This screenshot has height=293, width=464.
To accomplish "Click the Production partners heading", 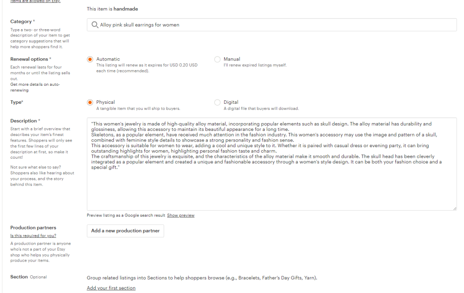I will point(33,228).
